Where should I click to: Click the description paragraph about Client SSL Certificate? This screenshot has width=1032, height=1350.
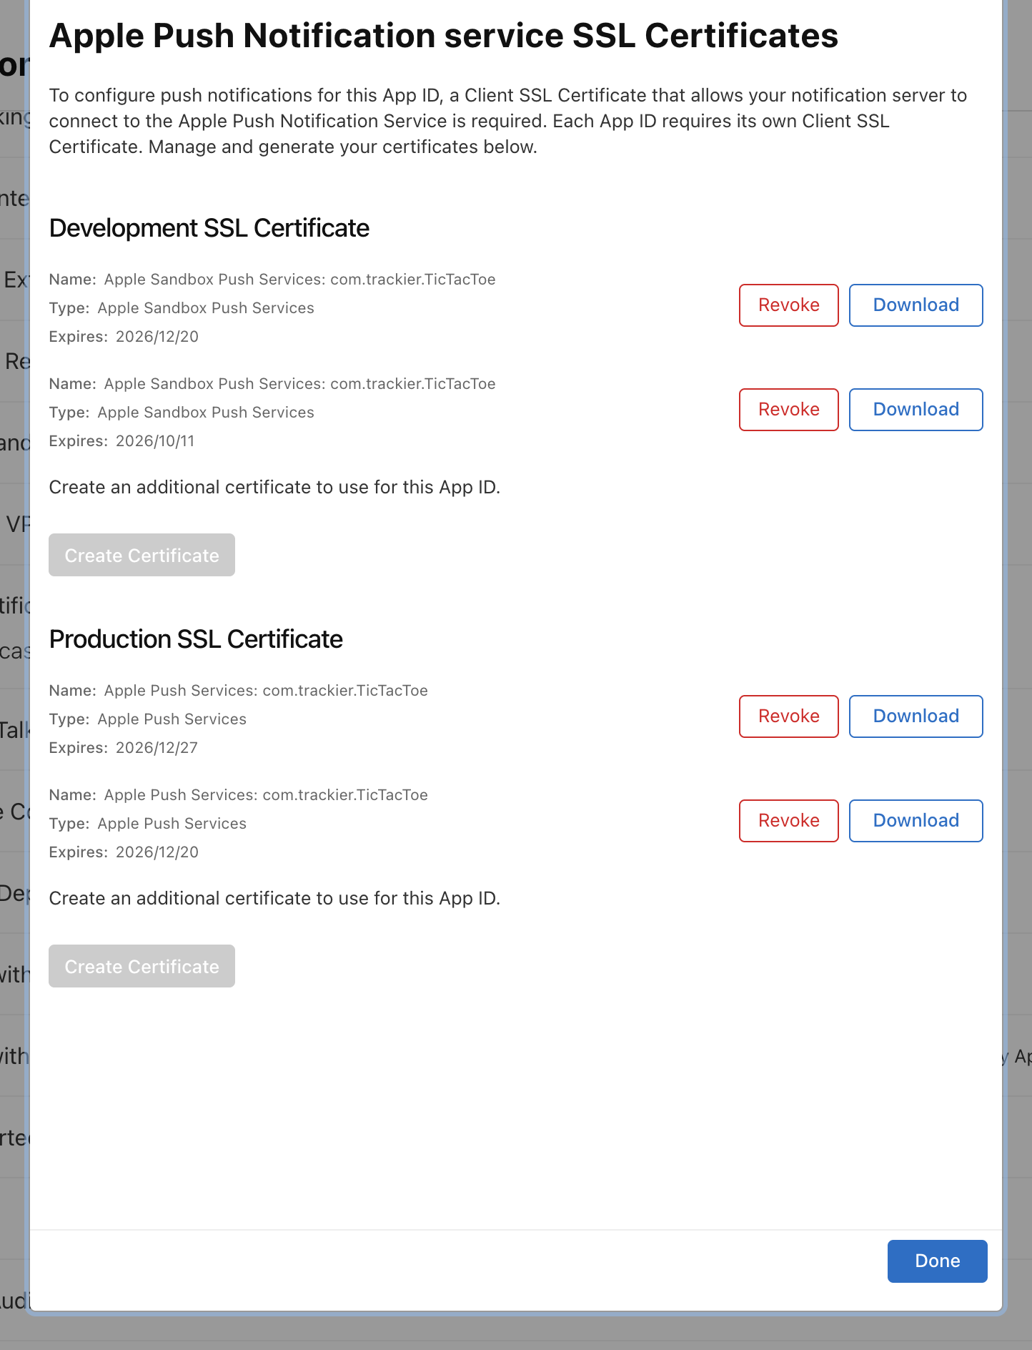click(507, 121)
